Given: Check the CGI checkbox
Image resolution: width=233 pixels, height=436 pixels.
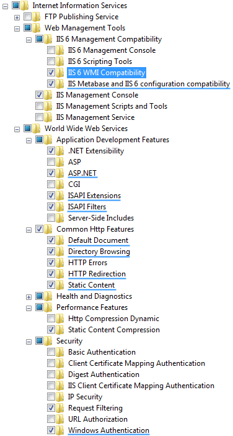Looking at the screenshot, I should click(x=51, y=184).
